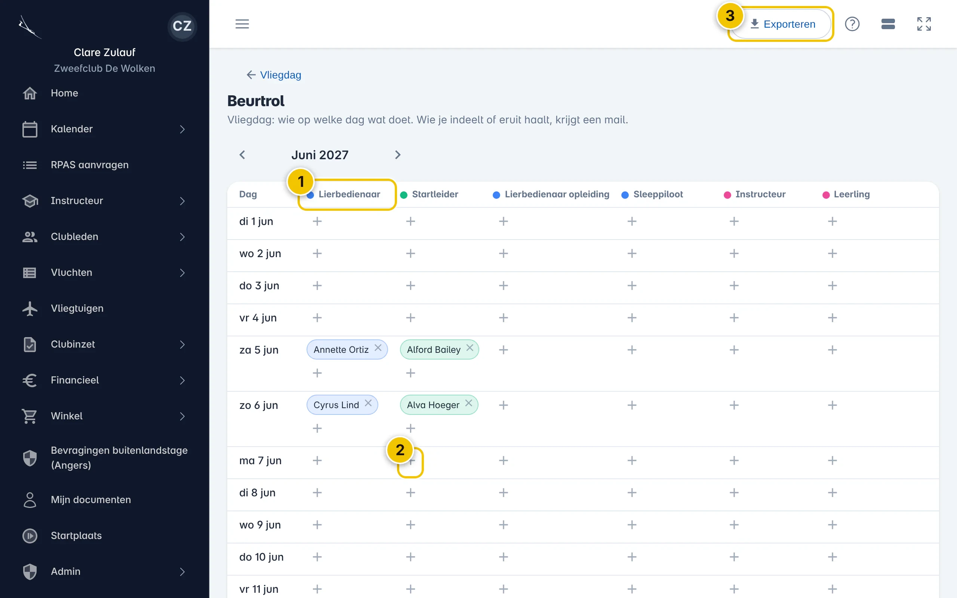The height and width of the screenshot is (598, 957).
Task: Add Startleider on ma 7 jun
Action: tap(410, 460)
